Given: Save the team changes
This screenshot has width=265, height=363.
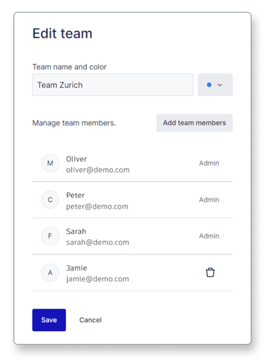Looking at the screenshot, I should pyautogui.click(x=49, y=320).
